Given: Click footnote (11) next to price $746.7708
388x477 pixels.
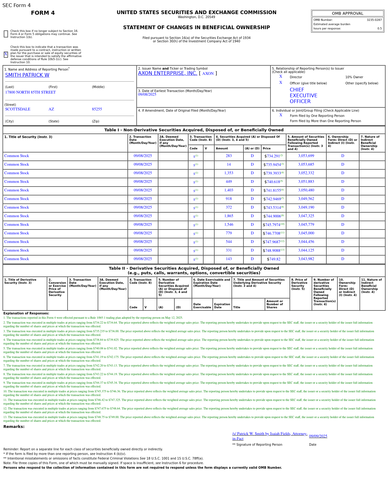Looking at the screenshot, I should coord(282,233).
